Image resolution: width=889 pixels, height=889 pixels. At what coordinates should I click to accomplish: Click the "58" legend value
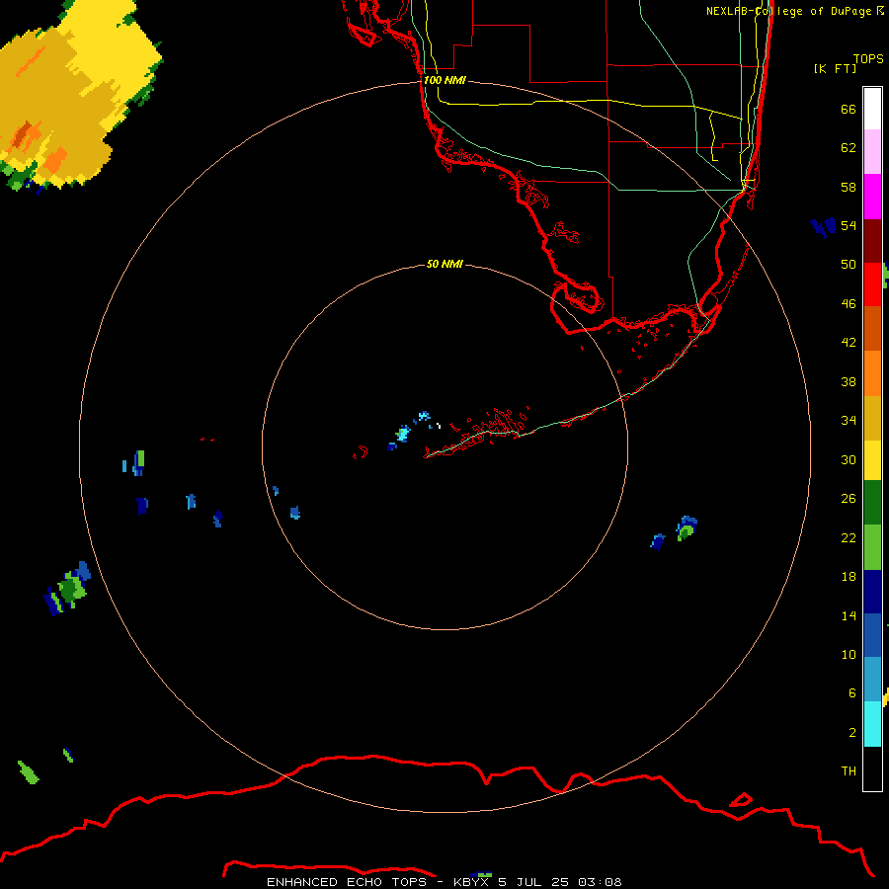click(x=849, y=187)
